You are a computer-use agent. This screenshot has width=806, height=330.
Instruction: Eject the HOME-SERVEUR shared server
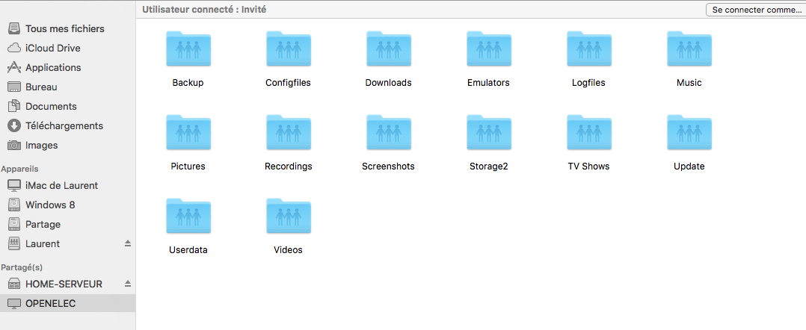(128, 284)
